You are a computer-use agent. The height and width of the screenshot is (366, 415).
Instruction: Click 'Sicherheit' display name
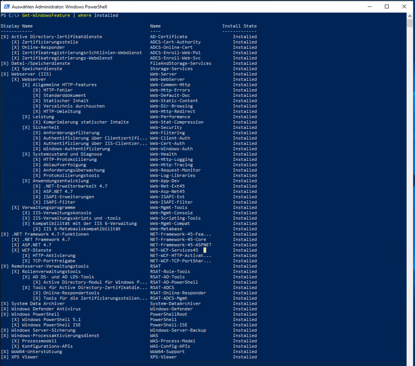point(46,127)
